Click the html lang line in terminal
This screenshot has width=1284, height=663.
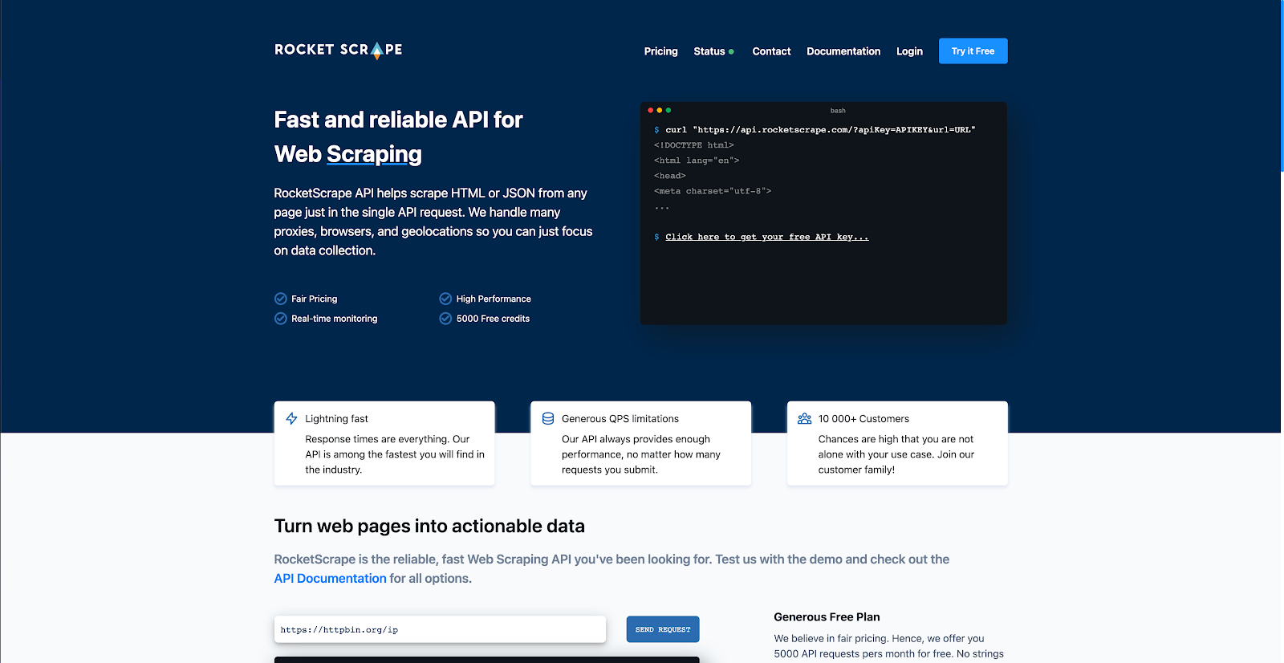697,161
